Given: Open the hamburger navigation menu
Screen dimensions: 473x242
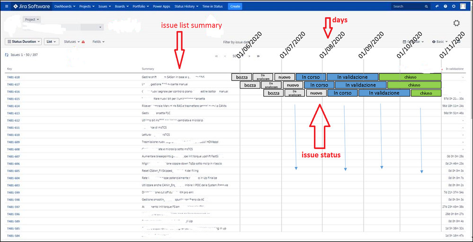Looking at the screenshot, I should [x=7, y=6].
